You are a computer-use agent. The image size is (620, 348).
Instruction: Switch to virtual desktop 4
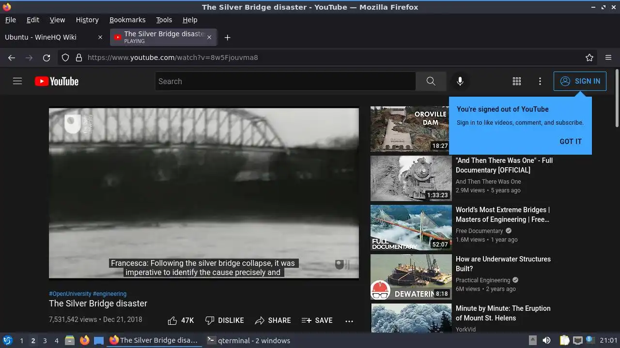56,341
